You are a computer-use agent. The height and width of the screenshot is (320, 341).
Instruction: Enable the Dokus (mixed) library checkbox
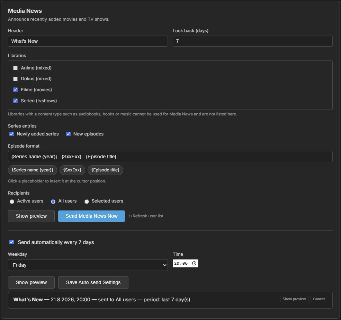16,79
